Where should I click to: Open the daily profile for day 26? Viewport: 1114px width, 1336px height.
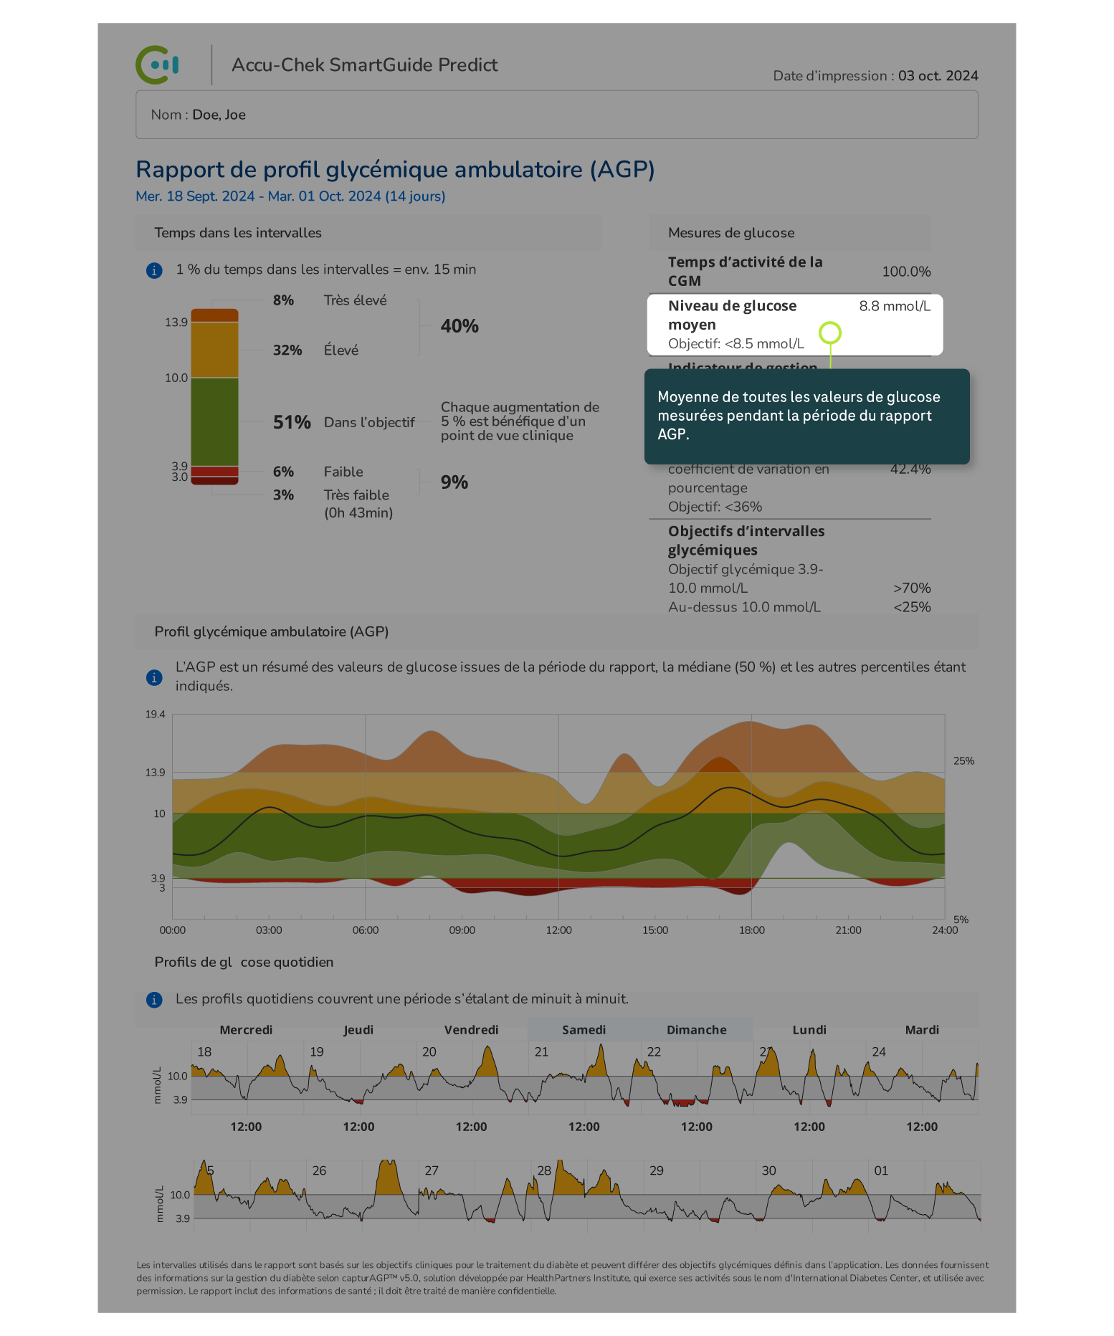[x=363, y=1196]
